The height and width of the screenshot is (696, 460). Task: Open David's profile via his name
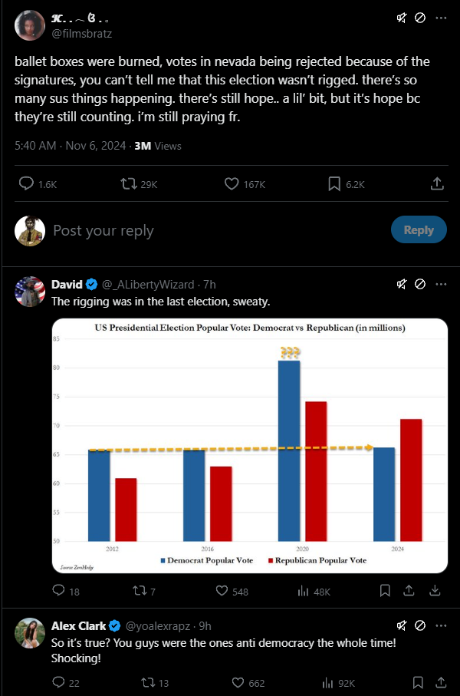coord(67,285)
